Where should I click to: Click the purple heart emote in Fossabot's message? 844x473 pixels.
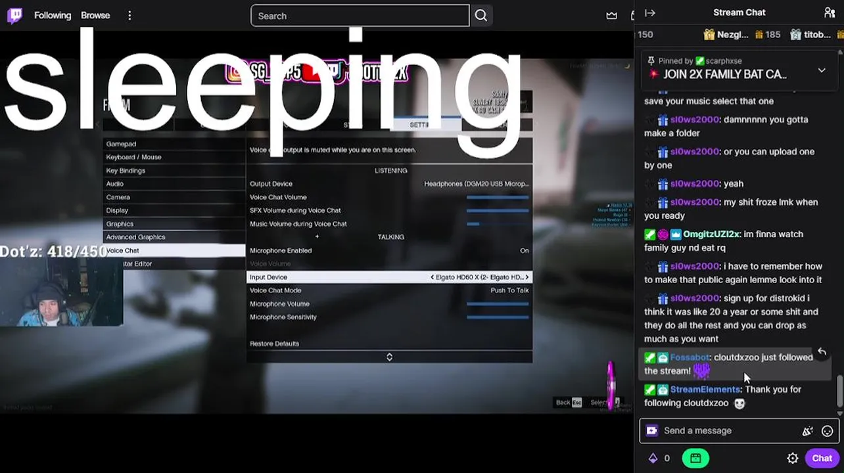[701, 371]
